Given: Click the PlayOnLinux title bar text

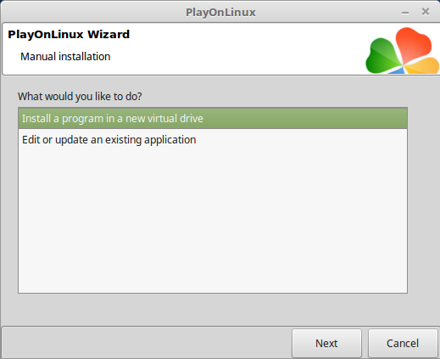Looking at the screenshot, I should click(x=220, y=13).
